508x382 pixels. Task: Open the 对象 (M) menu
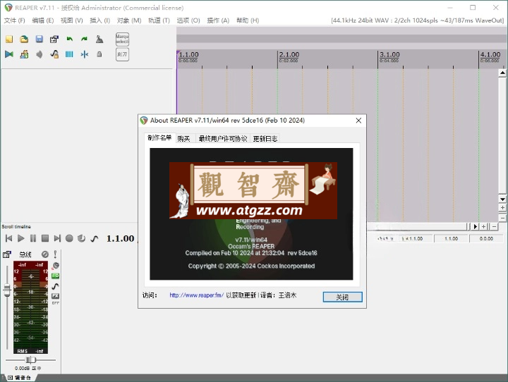point(129,20)
